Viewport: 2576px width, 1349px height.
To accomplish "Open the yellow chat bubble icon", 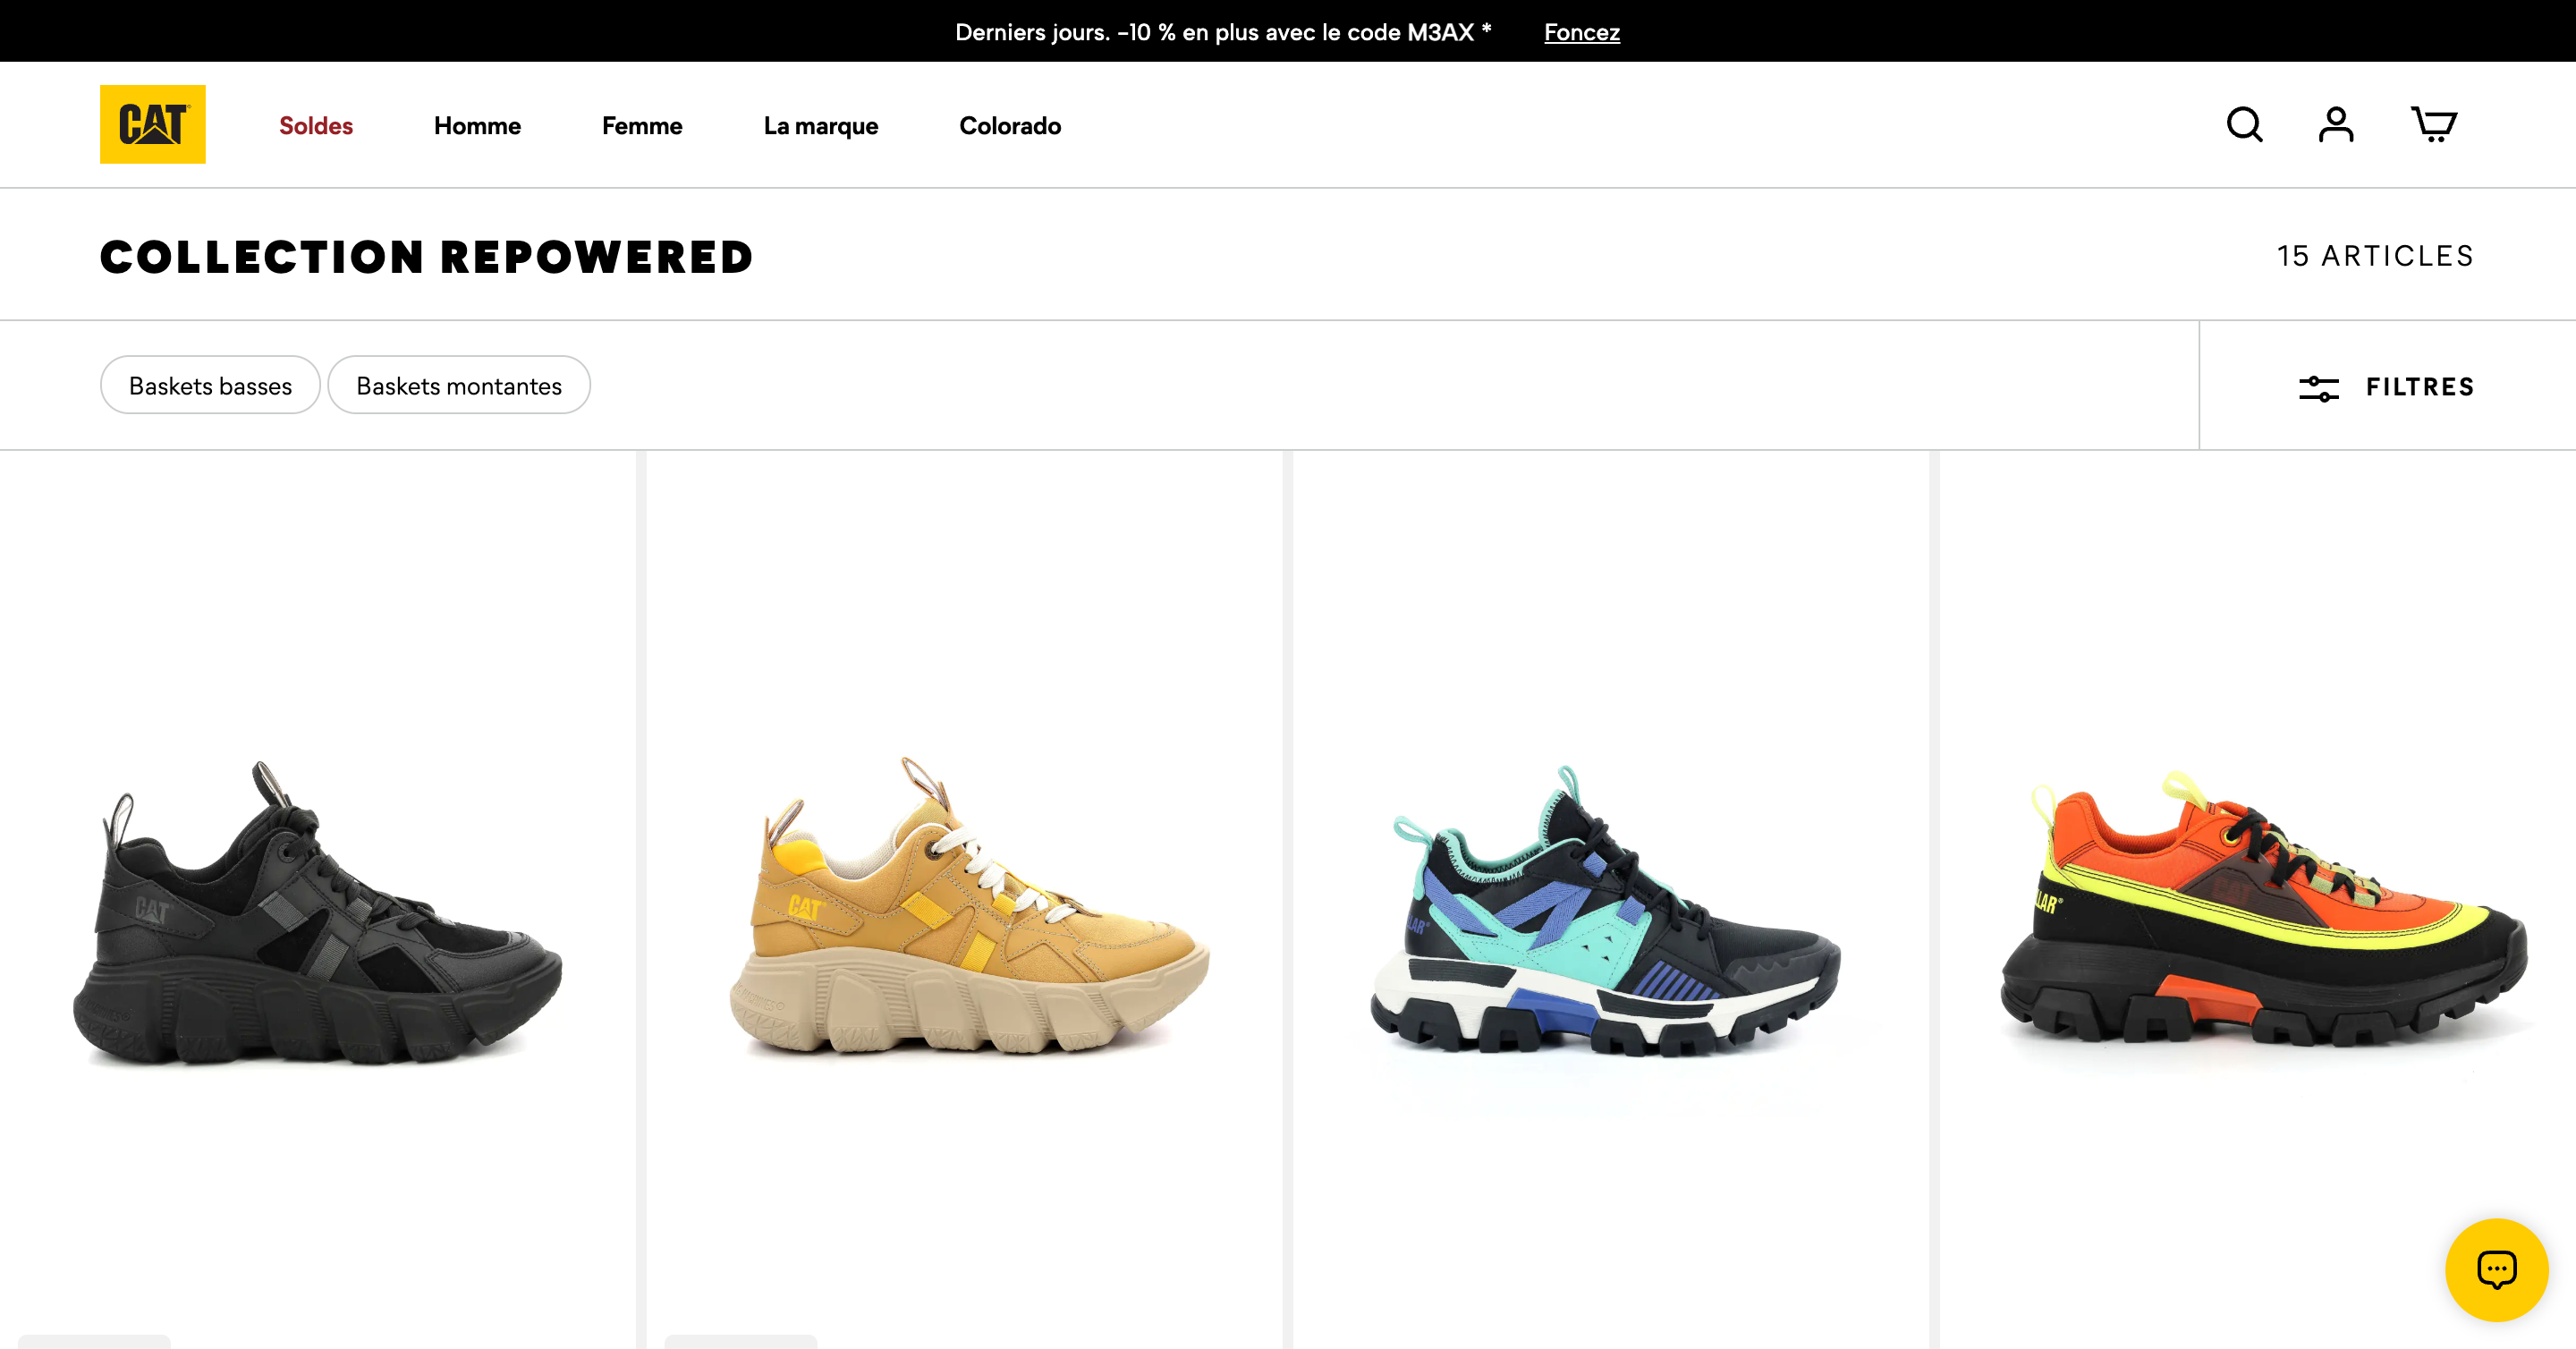I will tap(2496, 1270).
